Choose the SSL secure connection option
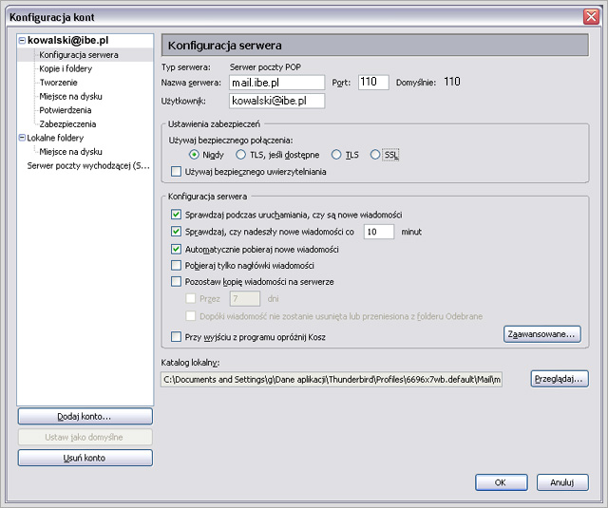 click(375, 155)
